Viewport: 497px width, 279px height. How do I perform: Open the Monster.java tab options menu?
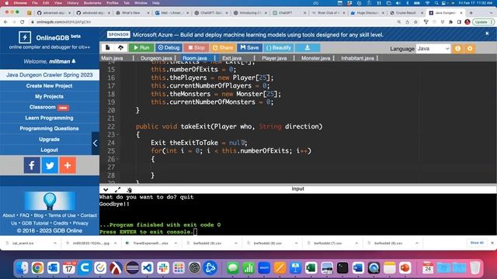(334, 58)
